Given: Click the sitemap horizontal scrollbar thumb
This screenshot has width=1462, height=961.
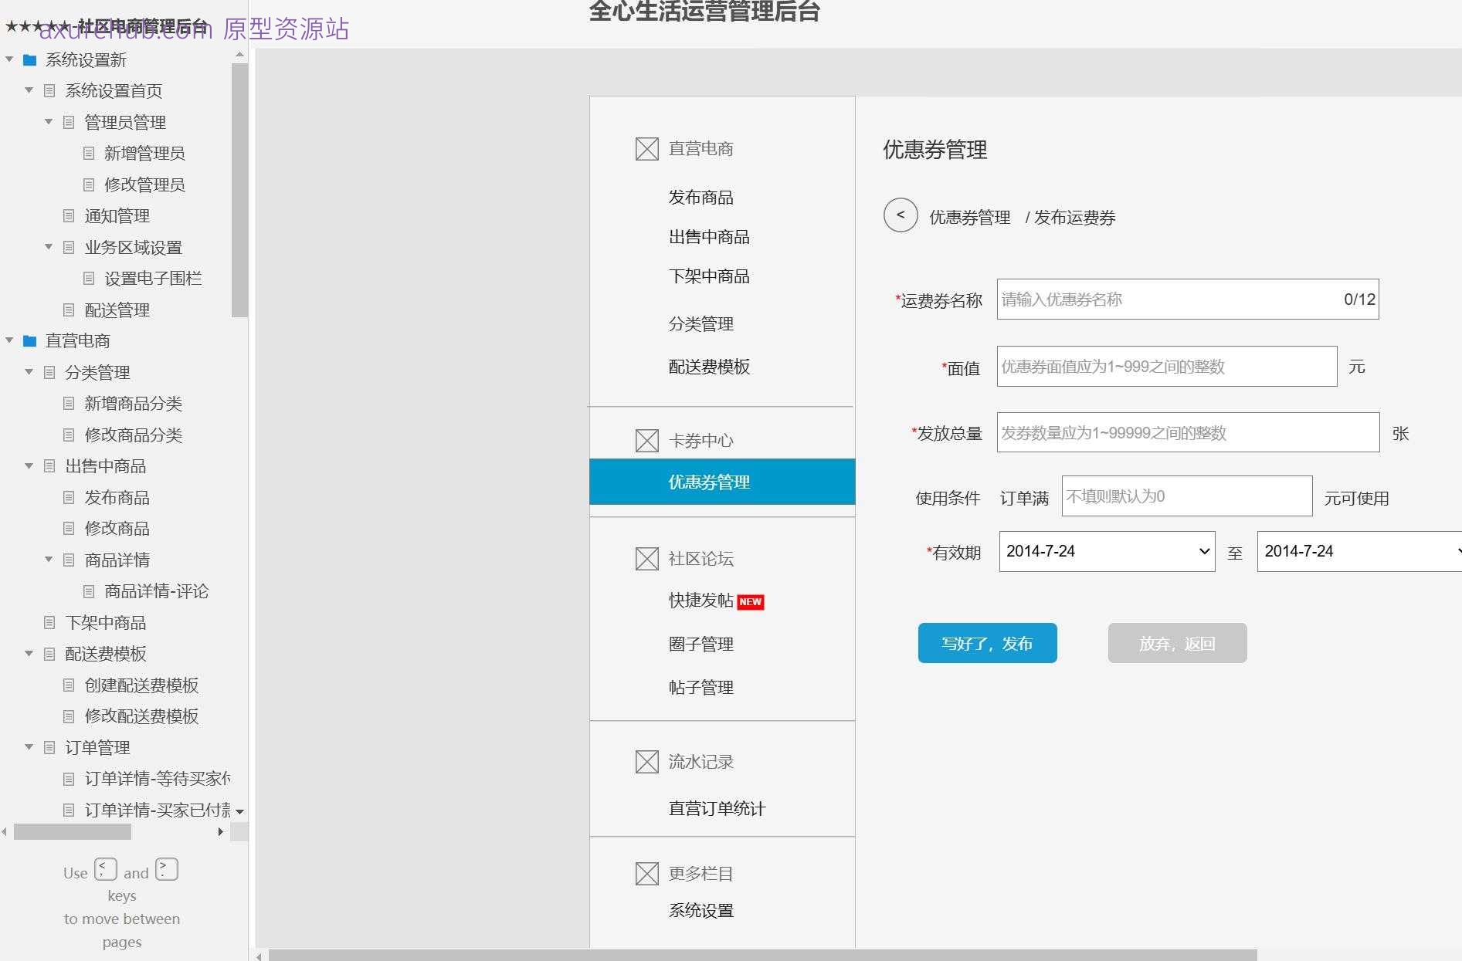Looking at the screenshot, I should [73, 831].
